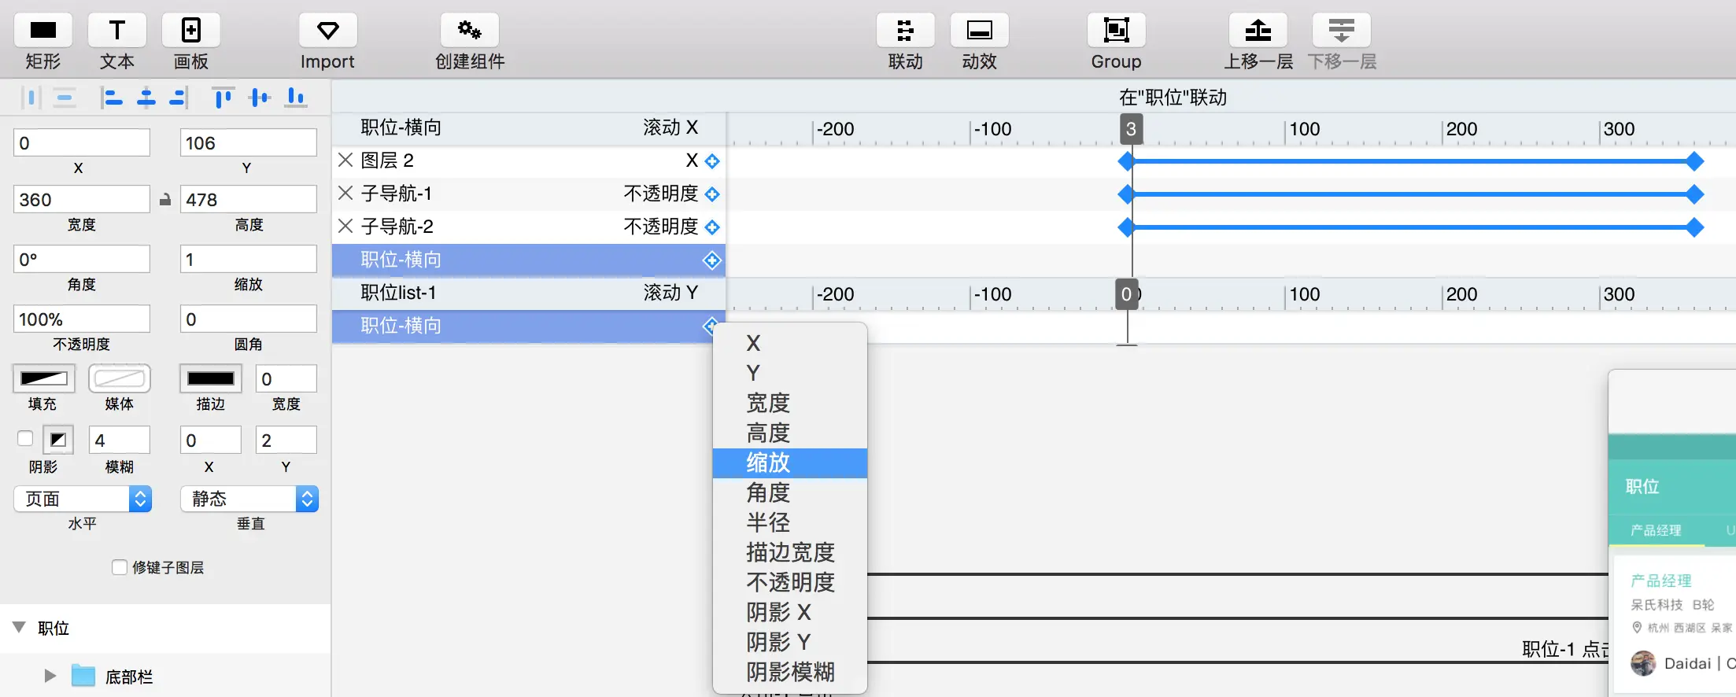
Task: Click the 创建组件 create component icon
Action: [x=470, y=31]
